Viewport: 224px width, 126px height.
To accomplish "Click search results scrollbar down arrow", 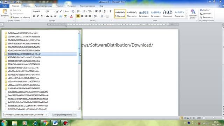I will [79, 108].
